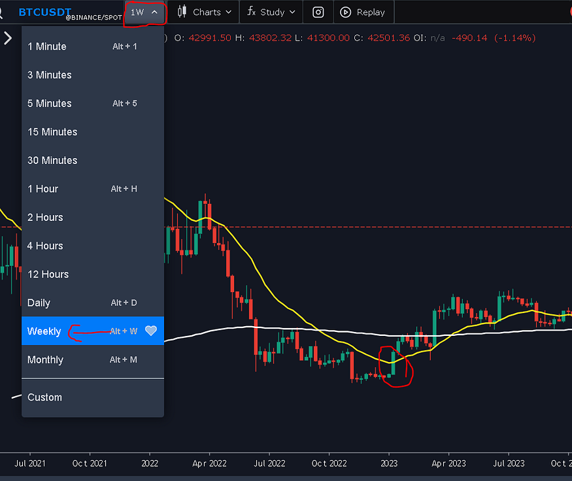Click the Apr 2022 time axis label
This screenshot has width=572, height=481.
coord(209,463)
